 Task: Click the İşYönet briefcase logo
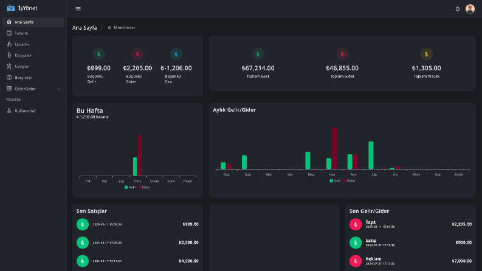[11, 8]
